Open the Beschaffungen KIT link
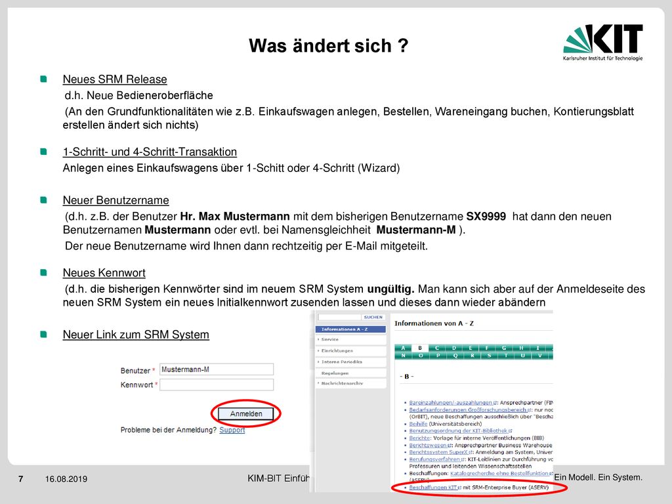 pos(434,488)
